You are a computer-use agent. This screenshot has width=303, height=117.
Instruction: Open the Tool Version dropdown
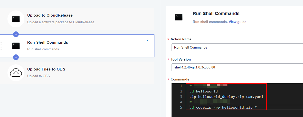tap(236, 67)
